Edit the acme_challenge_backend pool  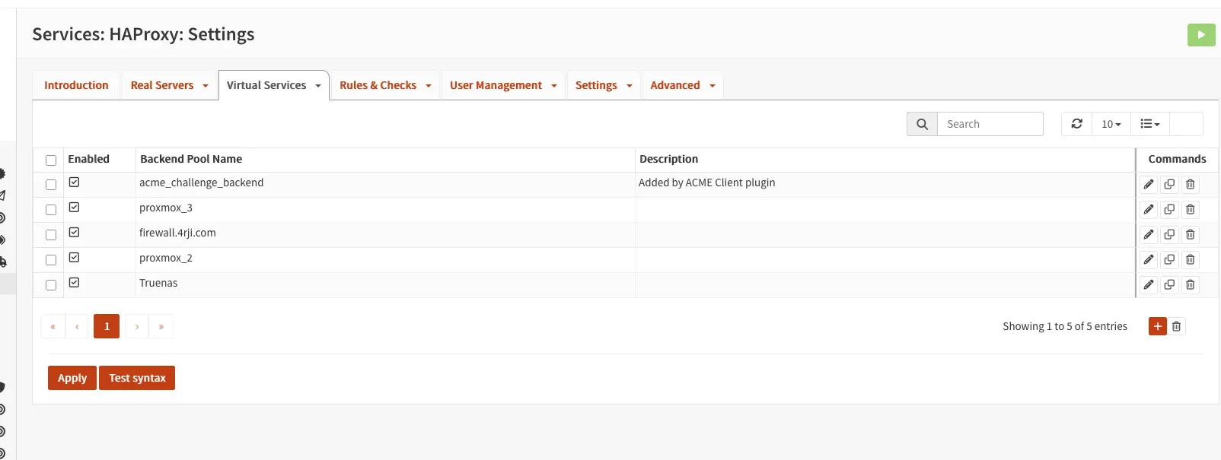[x=1149, y=184]
